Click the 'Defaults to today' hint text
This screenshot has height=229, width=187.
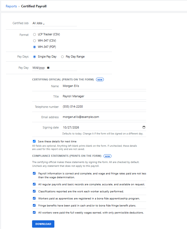click(103, 134)
